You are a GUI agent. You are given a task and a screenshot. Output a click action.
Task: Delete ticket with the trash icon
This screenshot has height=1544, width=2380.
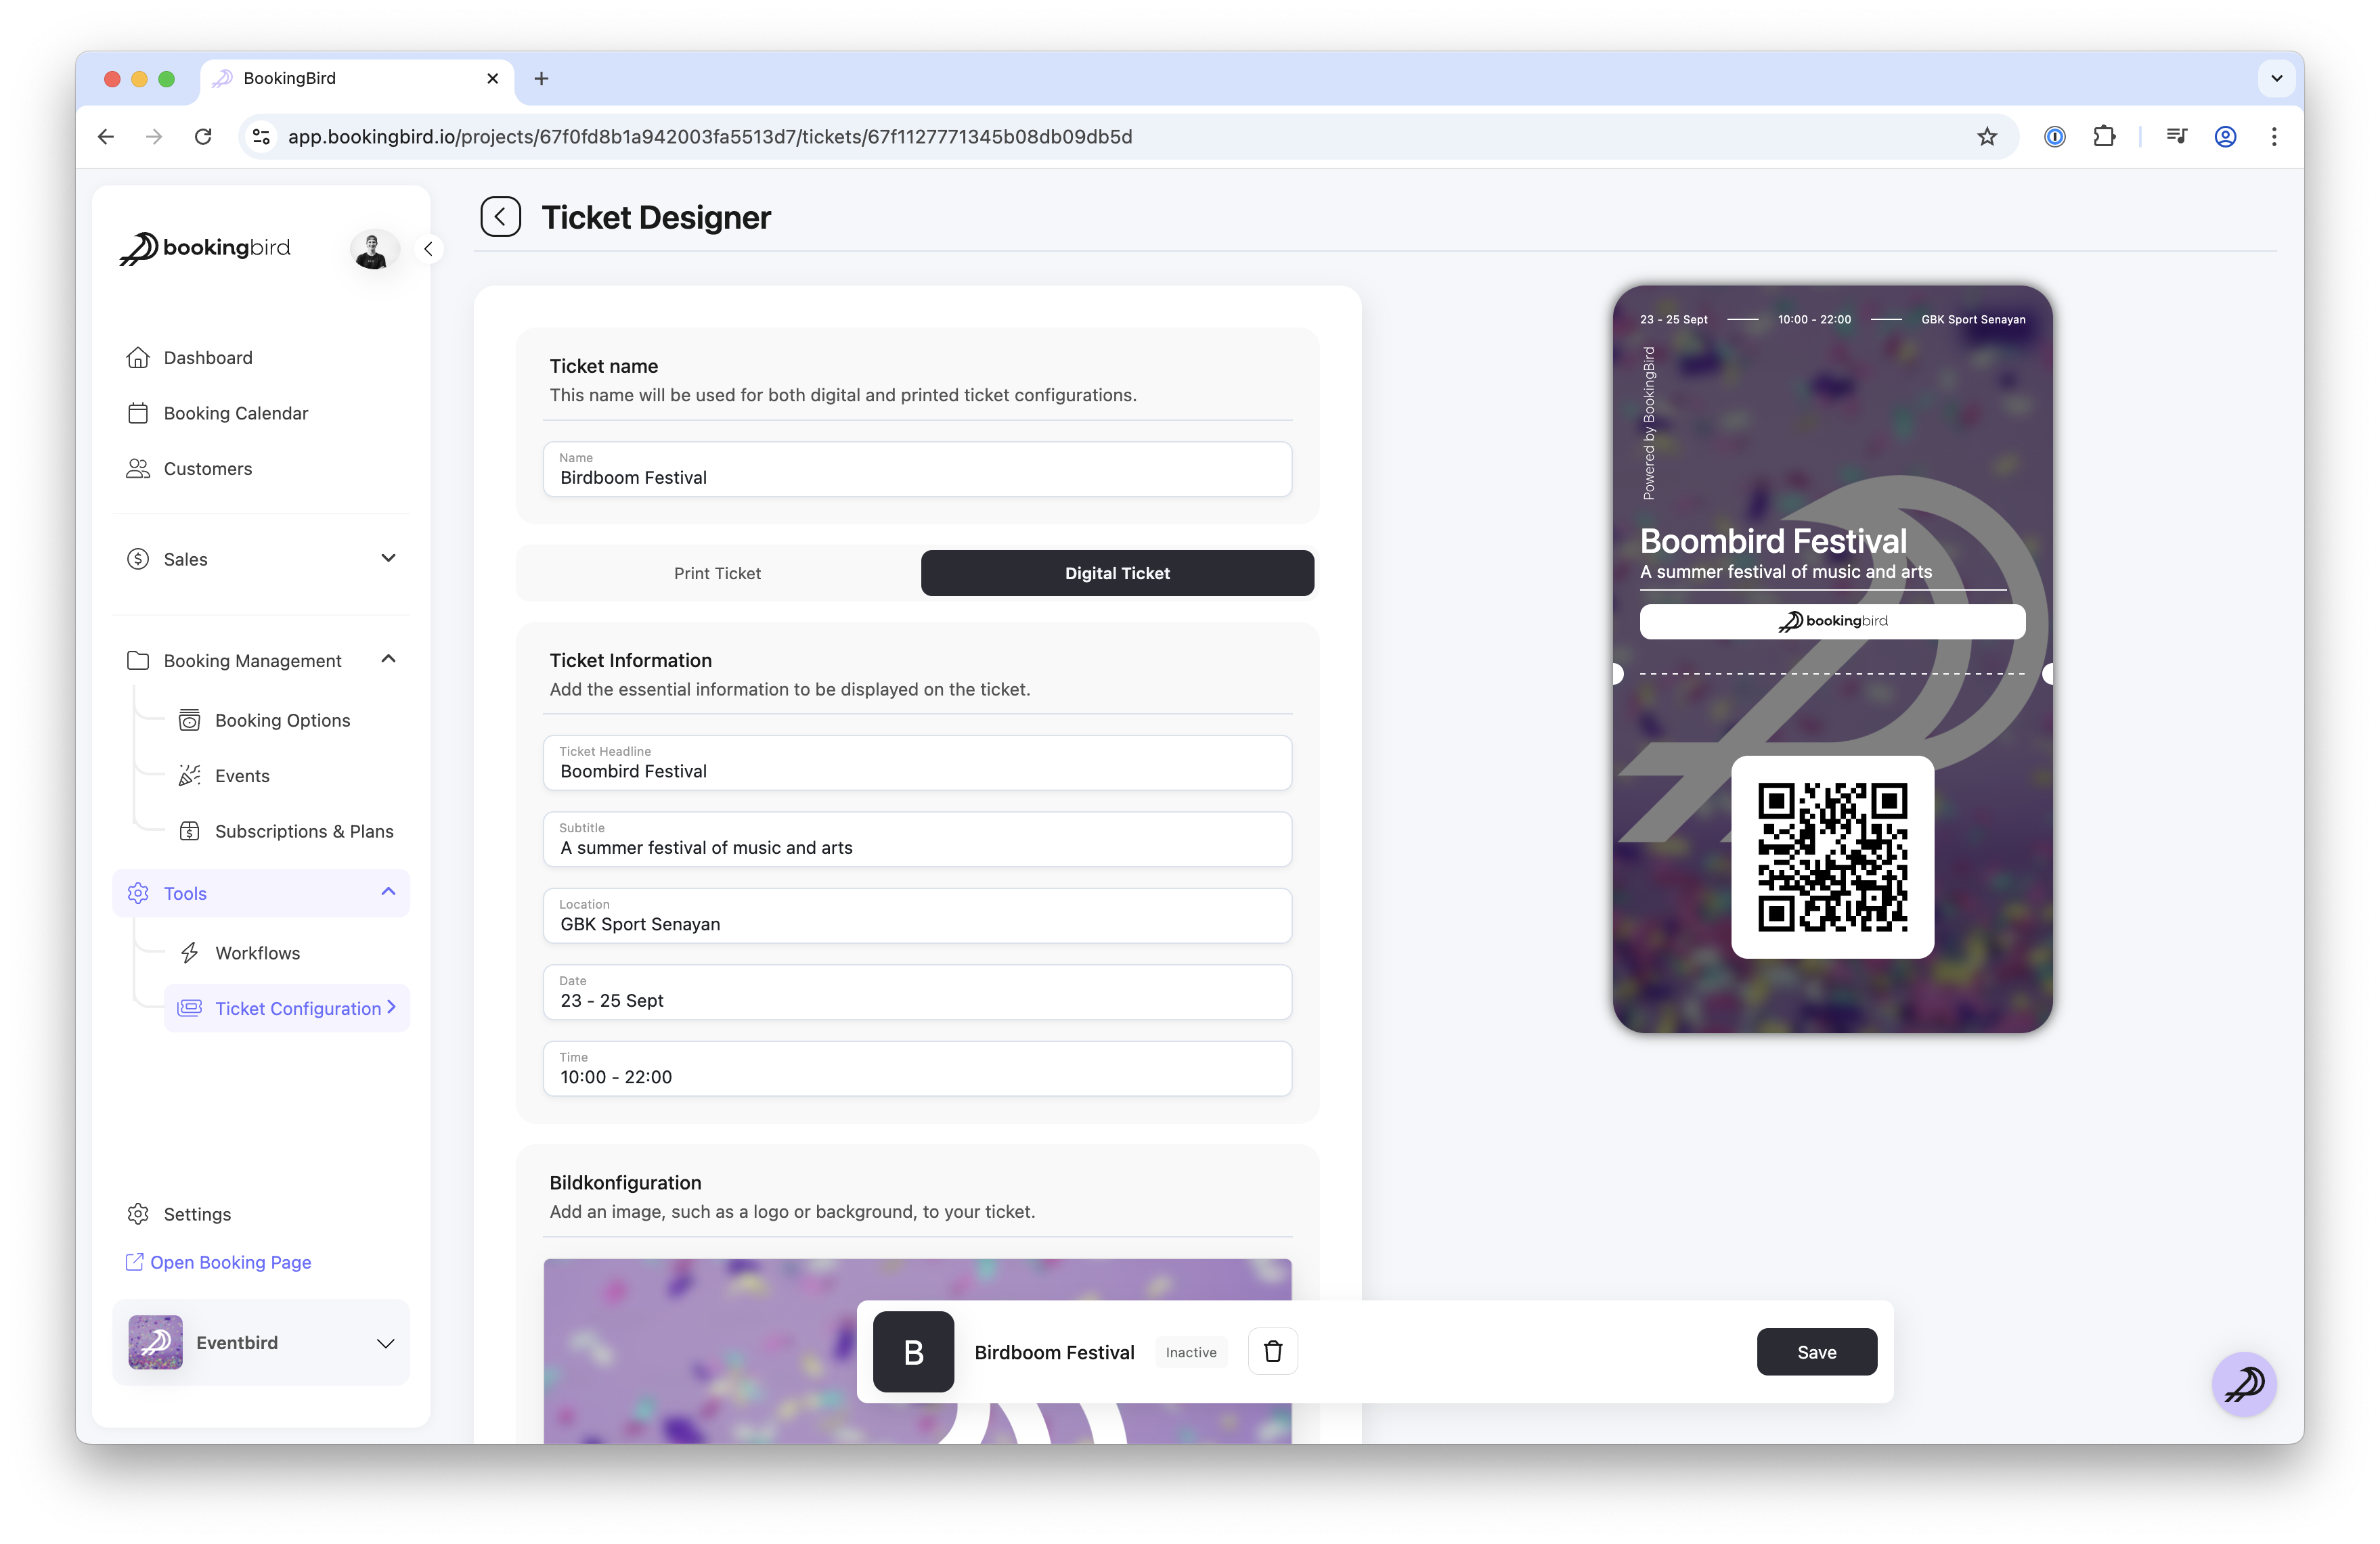click(1272, 1351)
